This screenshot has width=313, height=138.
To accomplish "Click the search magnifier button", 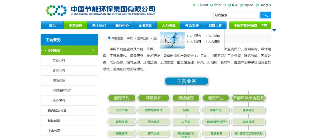I will click(x=265, y=15).
